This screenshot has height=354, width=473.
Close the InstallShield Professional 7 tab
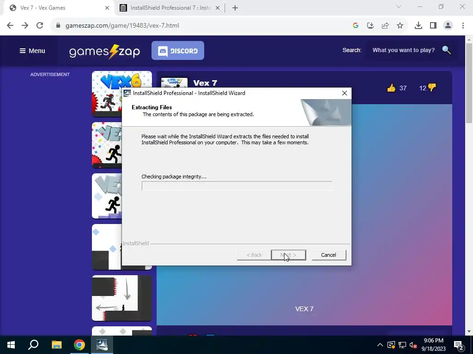coord(218,8)
